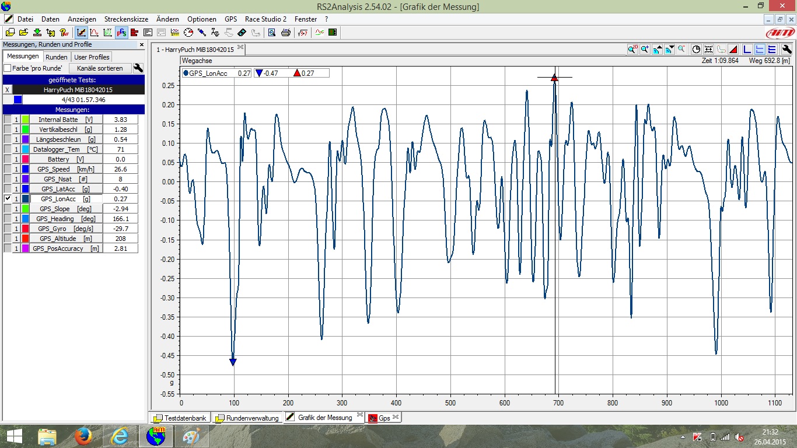Uncheck the GPS_LonAcc channel checkbox
Screen dimensions: 797x448
(x=8, y=199)
